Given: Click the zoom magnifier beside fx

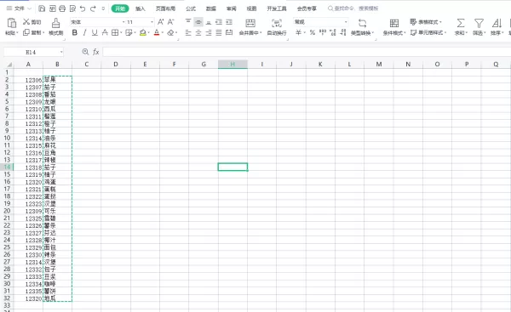Looking at the screenshot, I should pyautogui.click(x=85, y=52).
